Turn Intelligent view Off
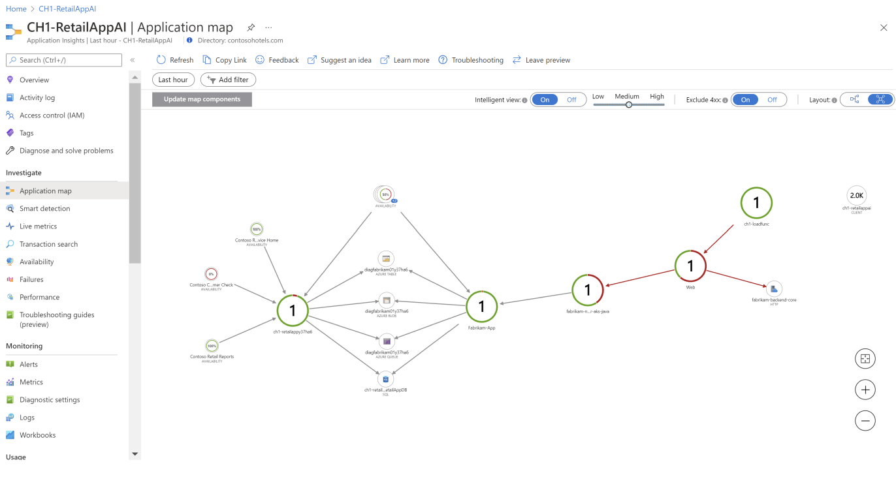The image size is (896, 477). [x=571, y=100]
